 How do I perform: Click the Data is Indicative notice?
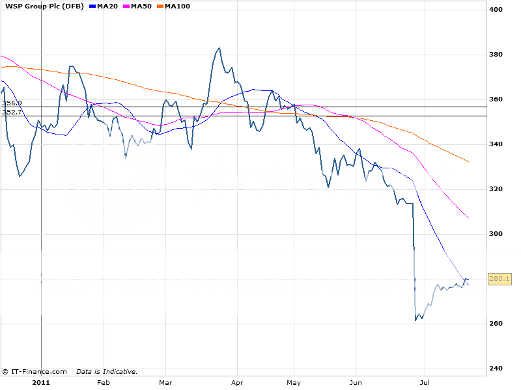107,372
